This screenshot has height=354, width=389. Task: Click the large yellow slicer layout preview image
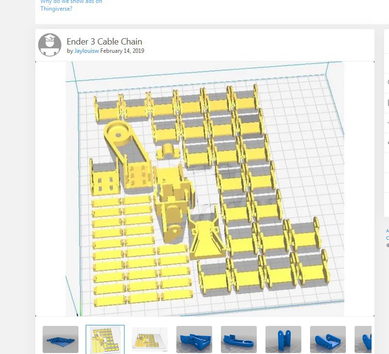[204, 189]
